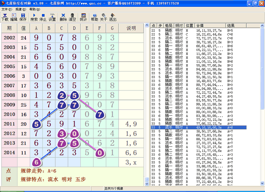Image resolution: width=265 pixels, height=192 pixels.
Task: Open the 帮助(H) menu
Action: click(35, 9)
